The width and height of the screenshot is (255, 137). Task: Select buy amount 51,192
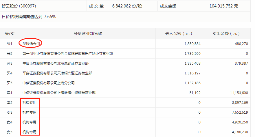pos(195,93)
